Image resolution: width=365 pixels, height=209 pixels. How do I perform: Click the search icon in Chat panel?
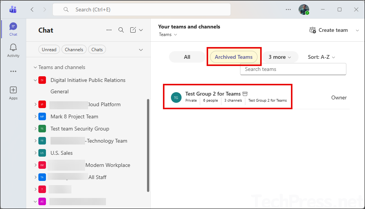(121, 30)
